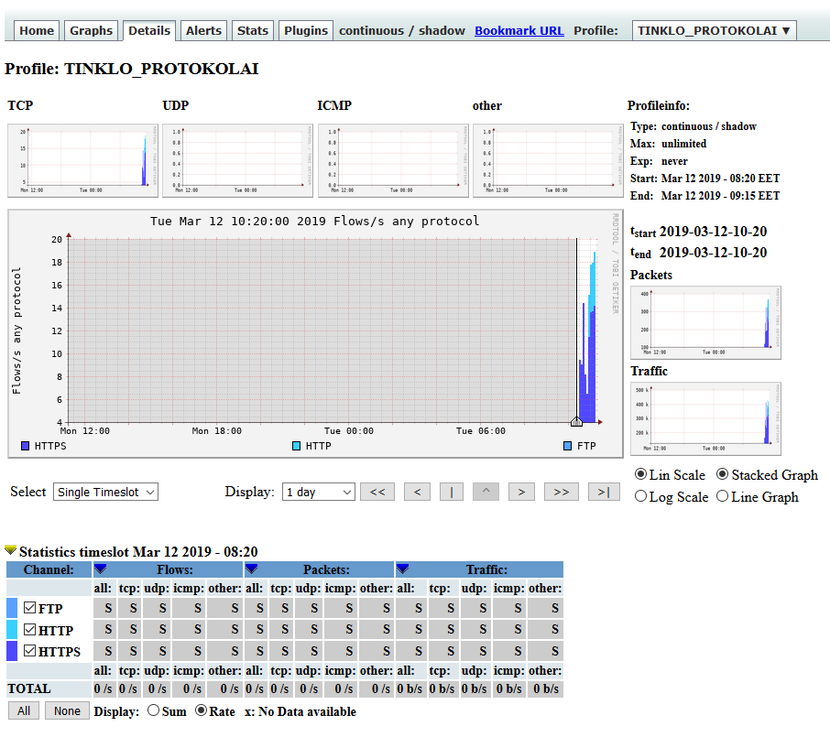Screen dimensions: 830x737
Task: Uncheck the HTTPS channel checkbox
Action: [x=29, y=650]
